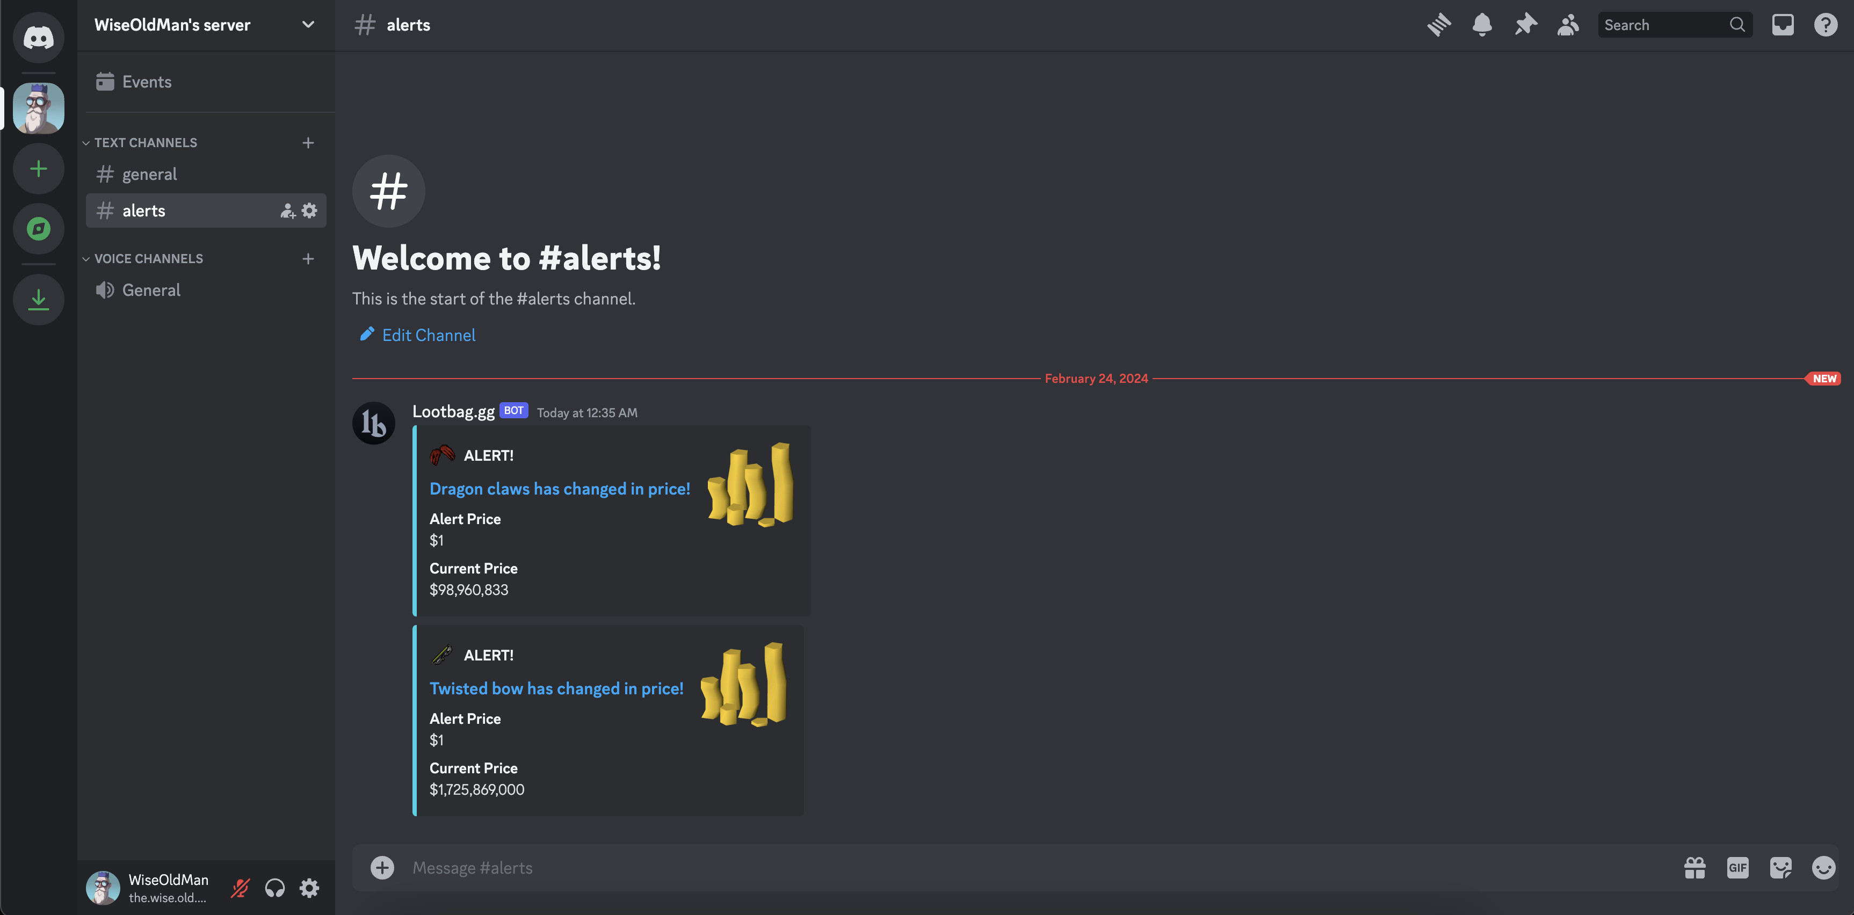Click the member list icon

tap(1568, 25)
